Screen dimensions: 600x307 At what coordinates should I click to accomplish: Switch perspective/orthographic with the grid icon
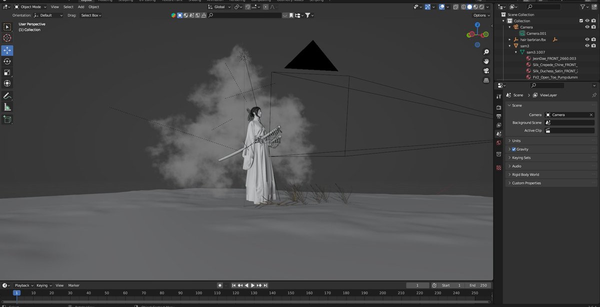(x=486, y=80)
